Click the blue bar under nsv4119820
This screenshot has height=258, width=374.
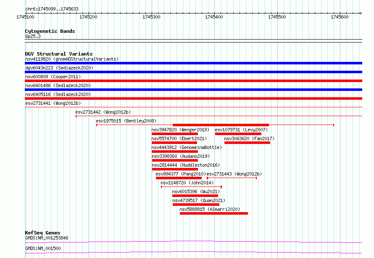193,63
